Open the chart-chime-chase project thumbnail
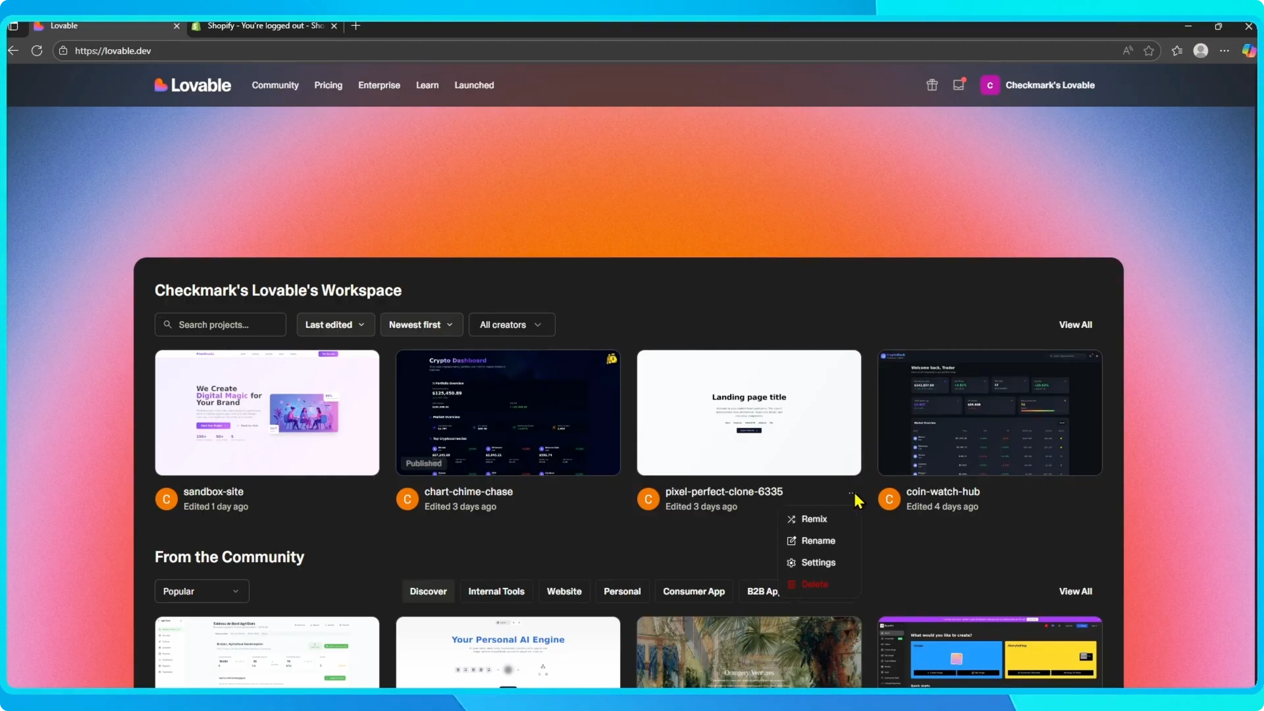Viewport: 1264px width, 711px height. (x=508, y=413)
